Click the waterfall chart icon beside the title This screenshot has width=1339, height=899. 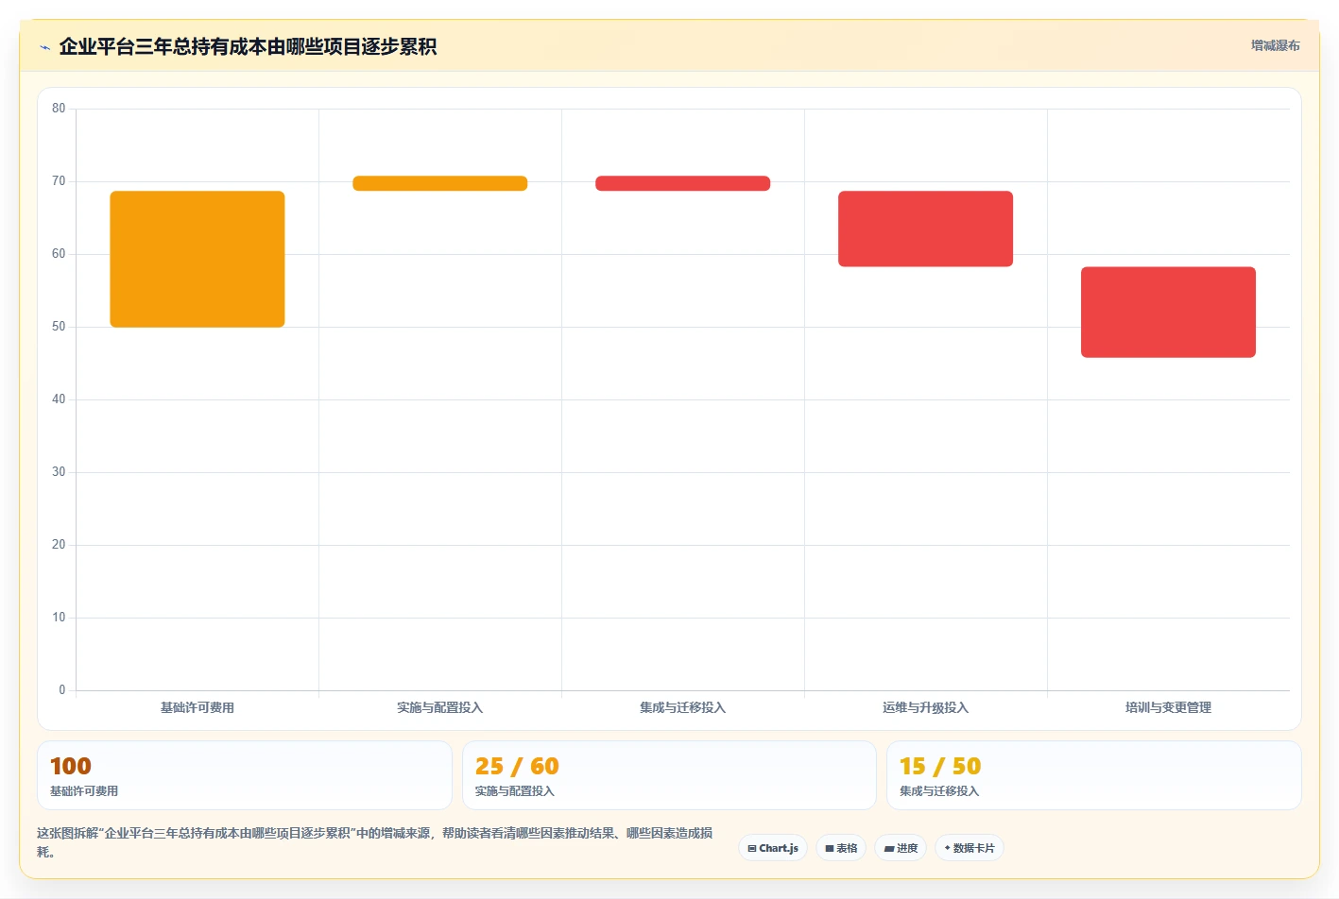click(x=44, y=47)
